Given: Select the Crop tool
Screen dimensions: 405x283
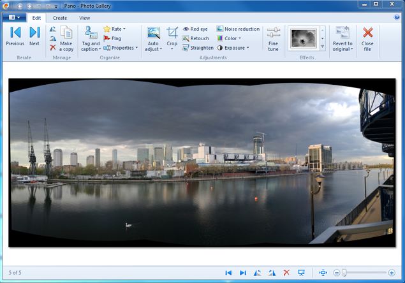Looking at the screenshot, I should (x=172, y=38).
